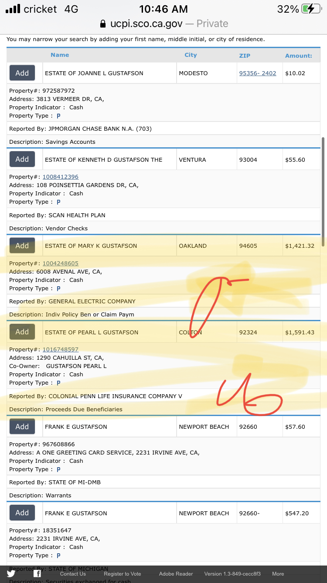Open Register to Vote footer link
The width and height of the screenshot is (327, 583).
tap(123, 574)
